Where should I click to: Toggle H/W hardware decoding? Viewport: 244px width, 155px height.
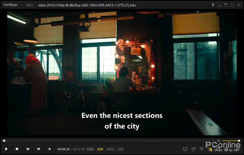click(90, 149)
